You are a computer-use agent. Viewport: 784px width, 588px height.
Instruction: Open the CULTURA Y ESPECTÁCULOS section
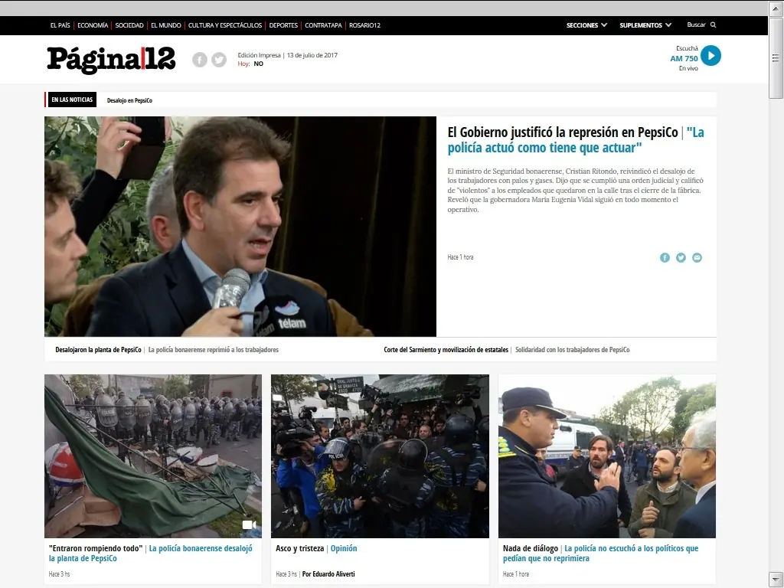[225, 25]
